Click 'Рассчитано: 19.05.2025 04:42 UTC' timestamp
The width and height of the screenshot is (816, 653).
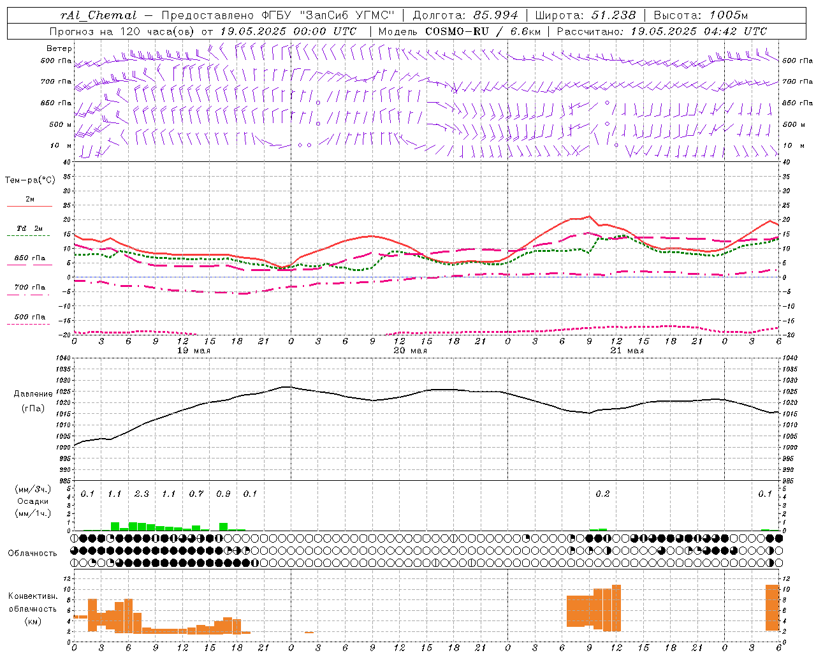pos(662,31)
